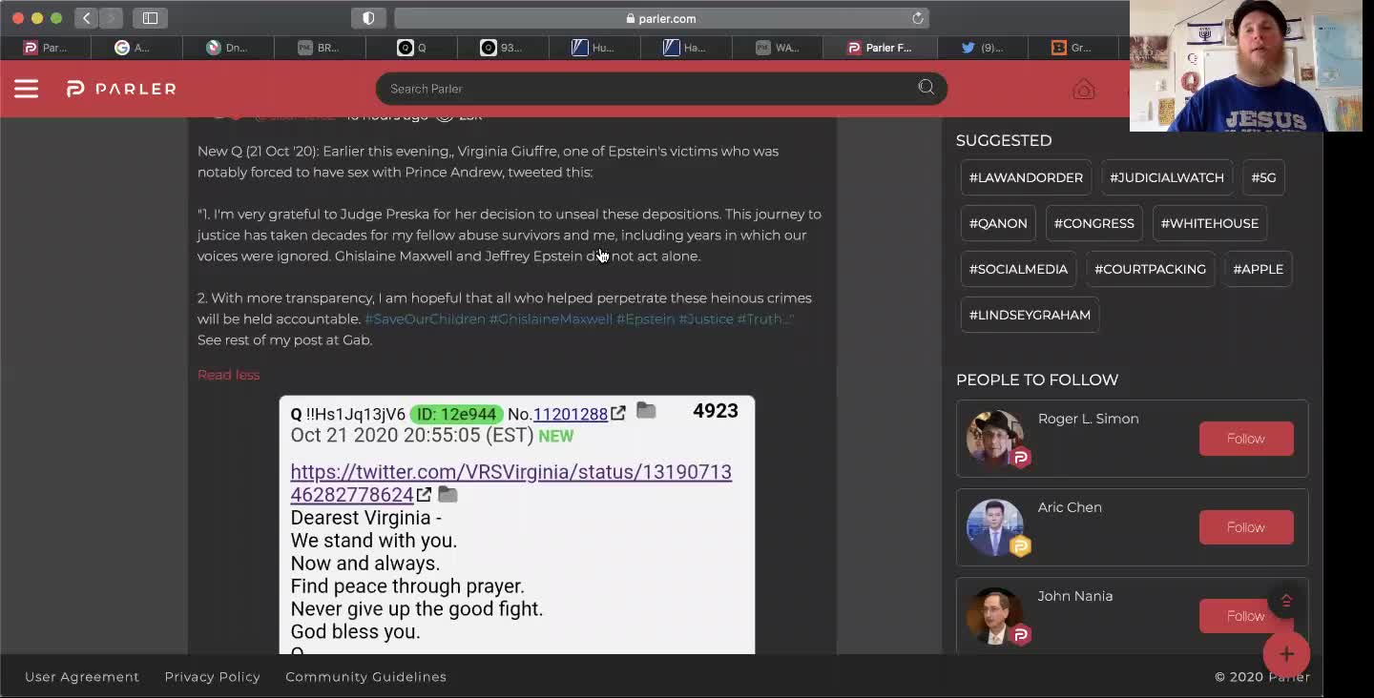The image size is (1374, 698).
Task: Open the privacy shield report
Action: coord(368,18)
